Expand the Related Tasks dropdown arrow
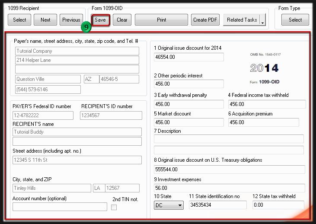 click(262, 20)
